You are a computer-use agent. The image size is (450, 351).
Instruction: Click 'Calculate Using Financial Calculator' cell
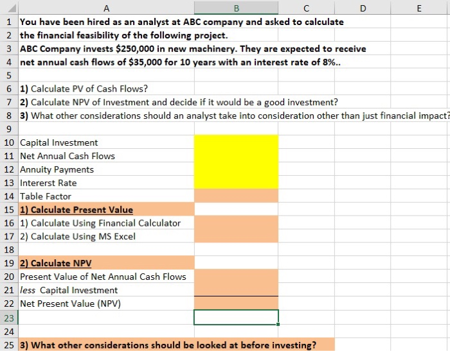click(x=107, y=223)
